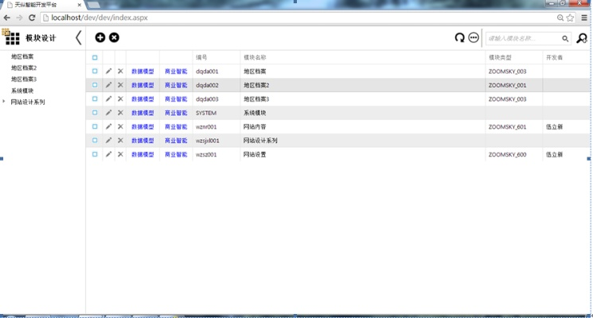Toggle the select-all checkbox in table header
This screenshot has height=318, width=593.
(95, 57)
